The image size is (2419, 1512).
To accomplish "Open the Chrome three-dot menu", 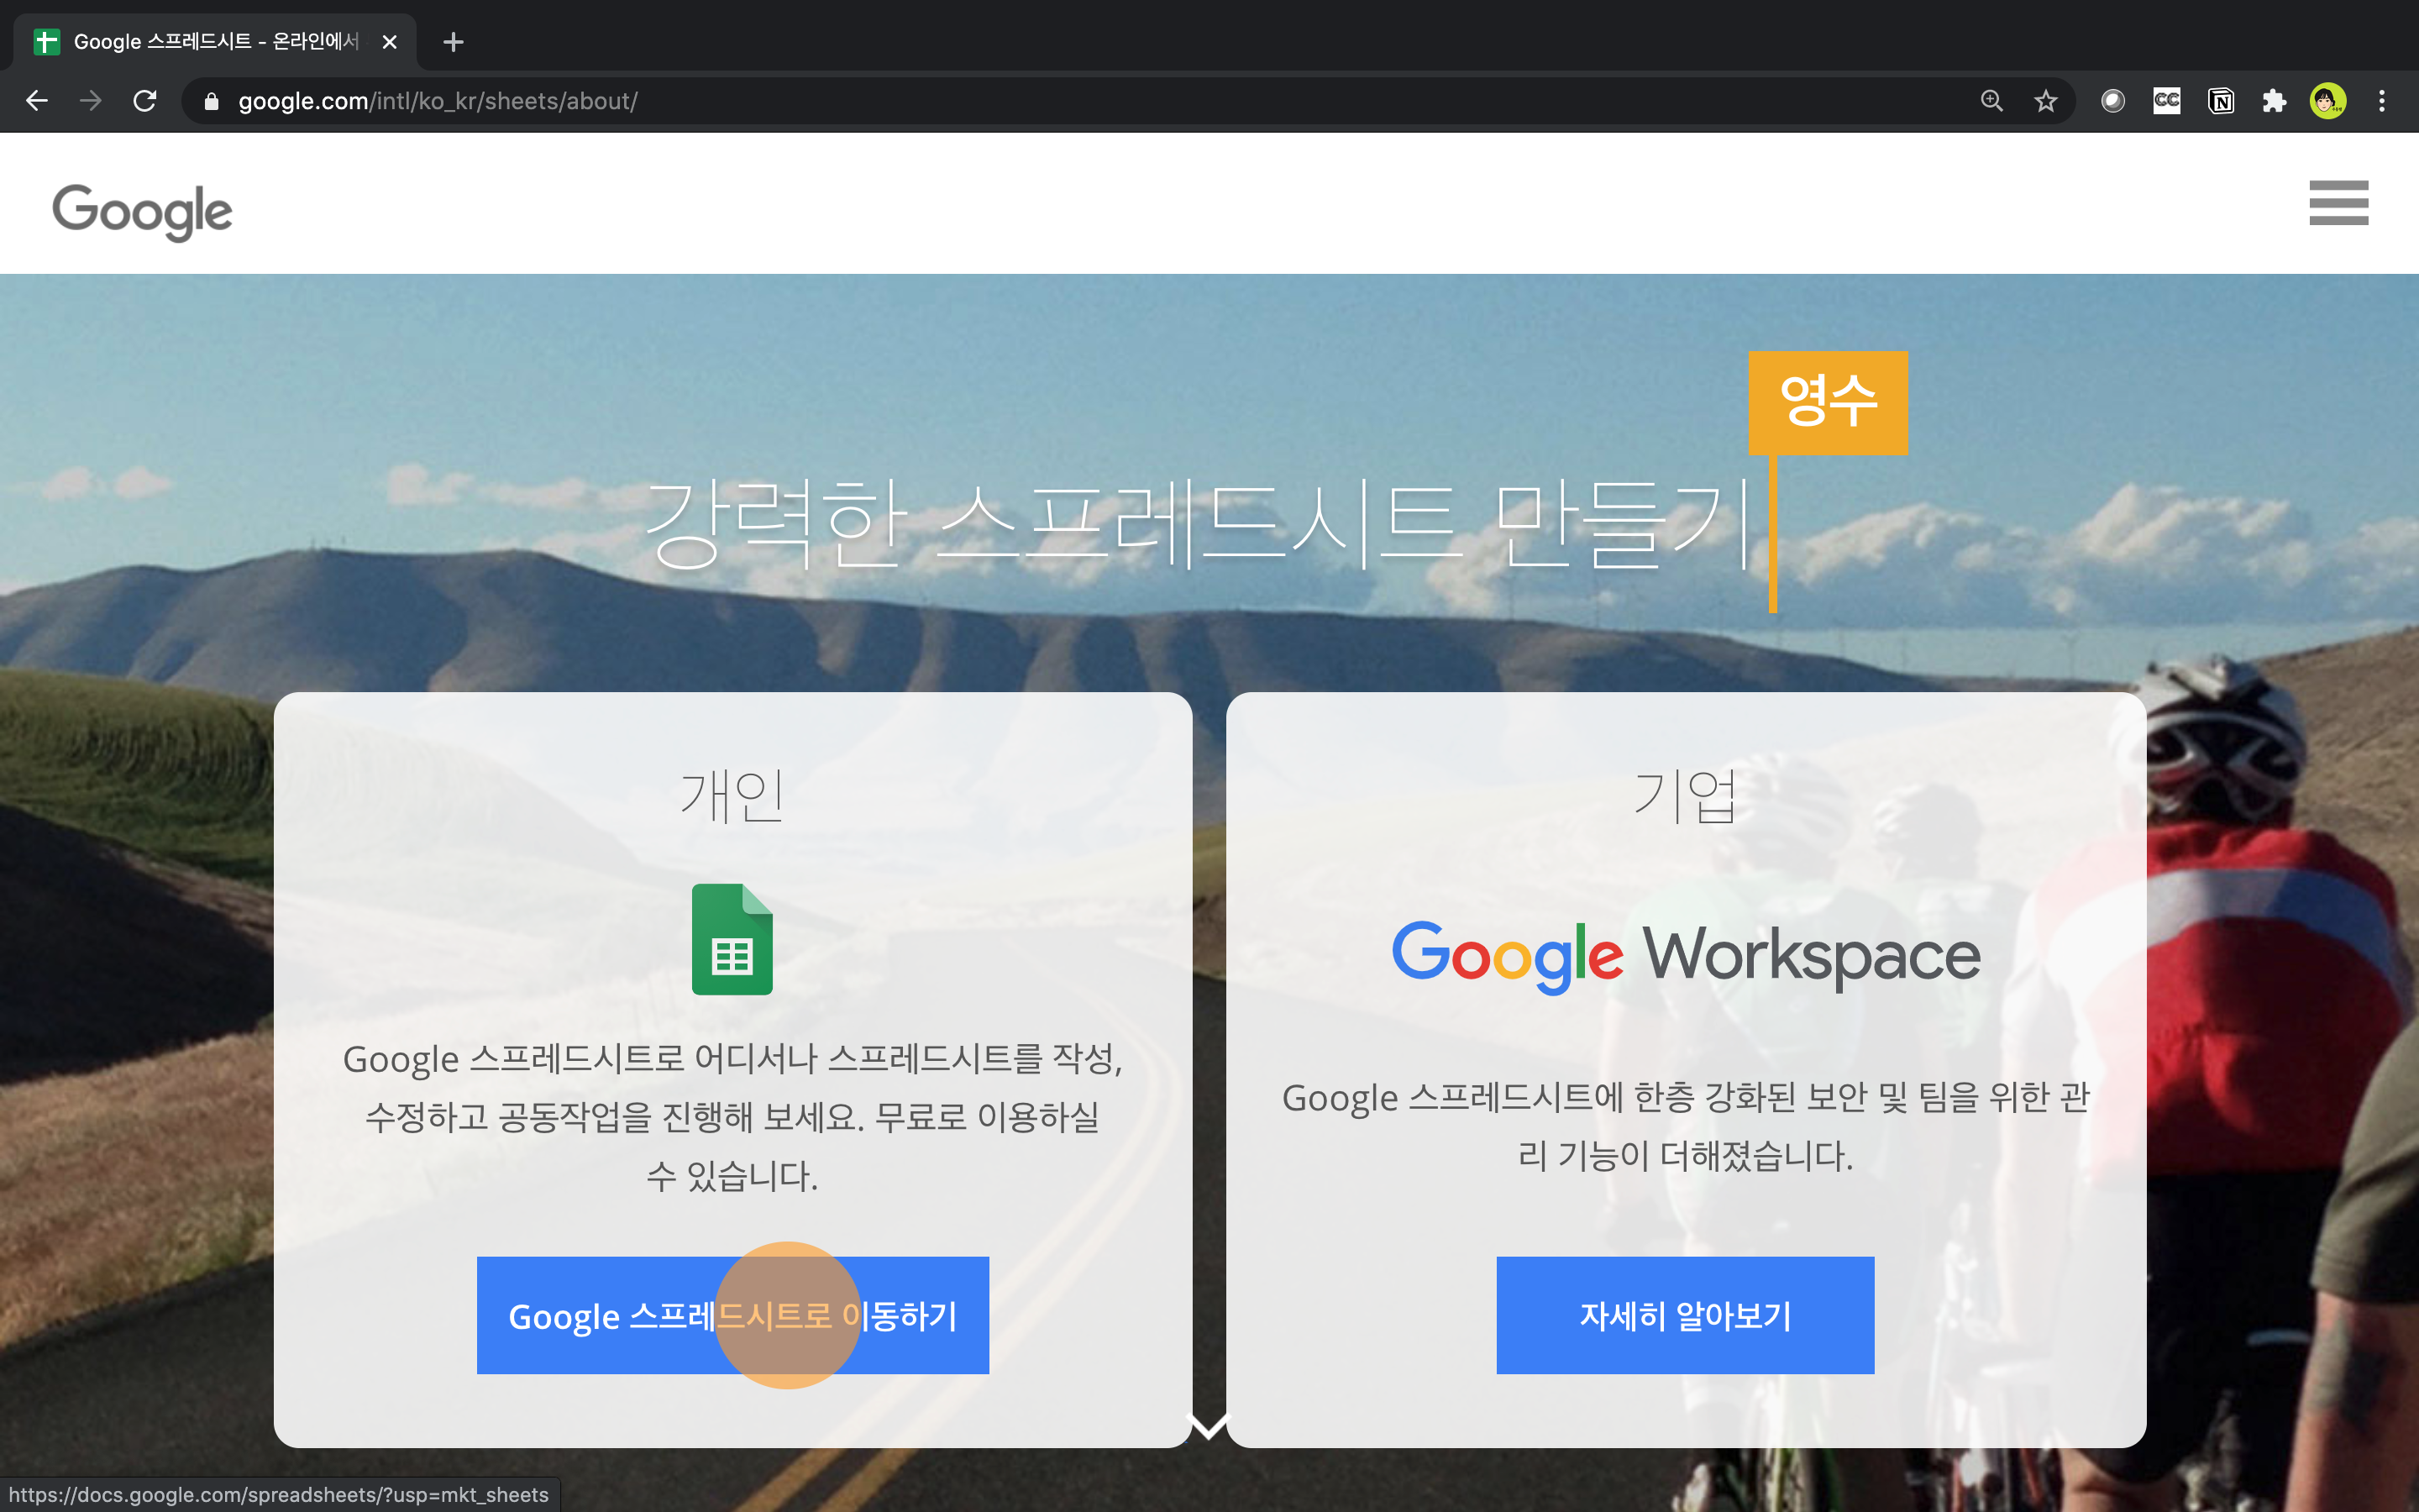I will point(2382,101).
